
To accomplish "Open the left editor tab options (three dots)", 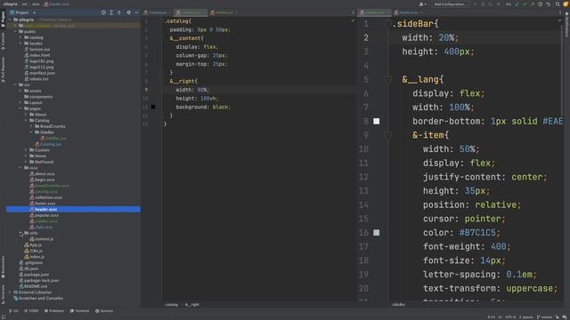I will (353, 12).
